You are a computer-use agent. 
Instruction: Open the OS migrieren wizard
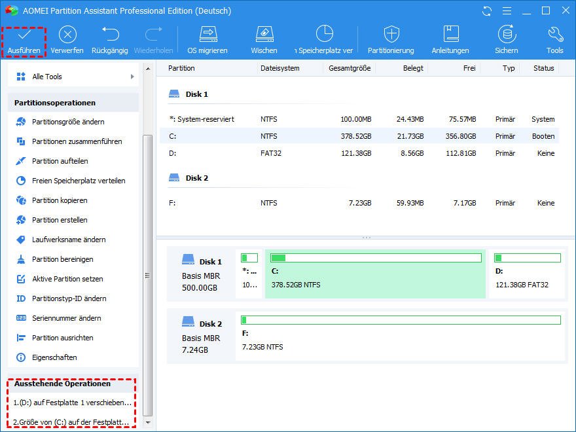pyautogui.click(x=207, y=40)
